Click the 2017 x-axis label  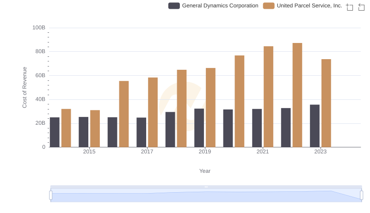(x=147, y=152)
